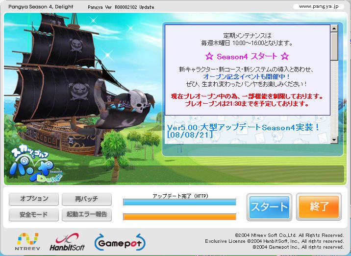
Task: Click the news panel scrollbar thumb
Action: coord(334,47)
